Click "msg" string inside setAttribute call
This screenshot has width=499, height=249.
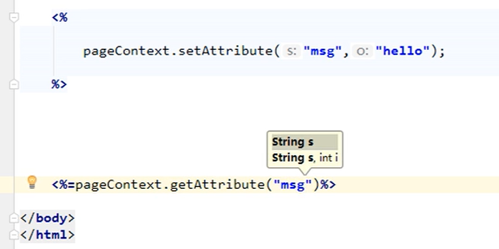[x=323, y=51]
